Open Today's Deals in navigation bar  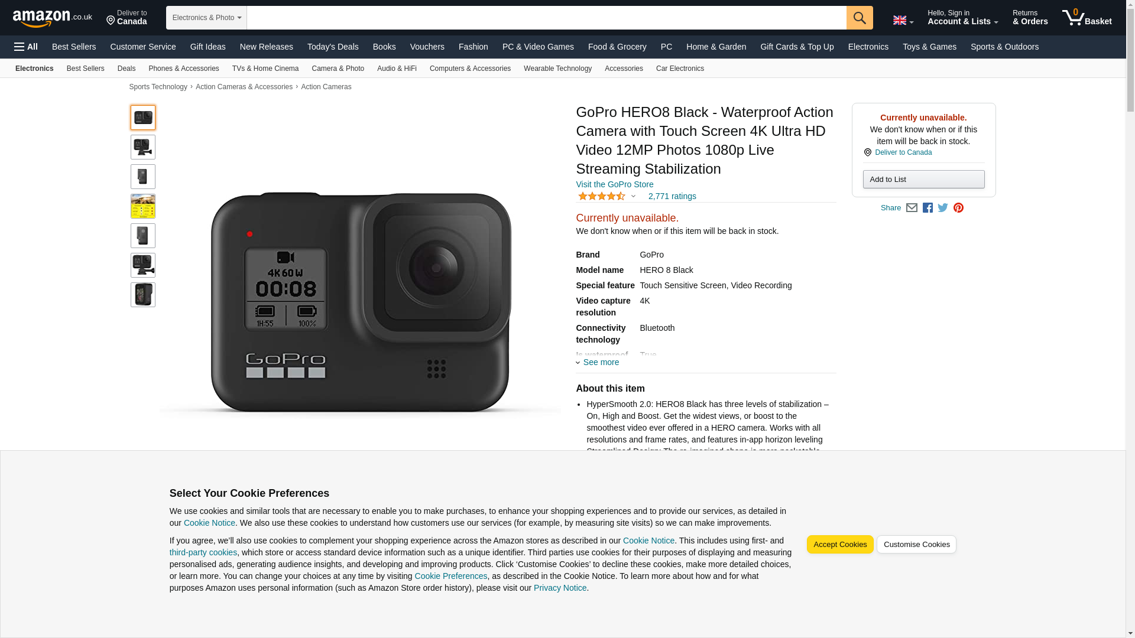pyautogui.click(x=333, y=47)
